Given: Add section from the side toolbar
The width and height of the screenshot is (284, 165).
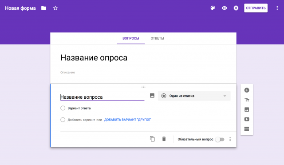Looking at the screenshot, I should click(247, 129).
